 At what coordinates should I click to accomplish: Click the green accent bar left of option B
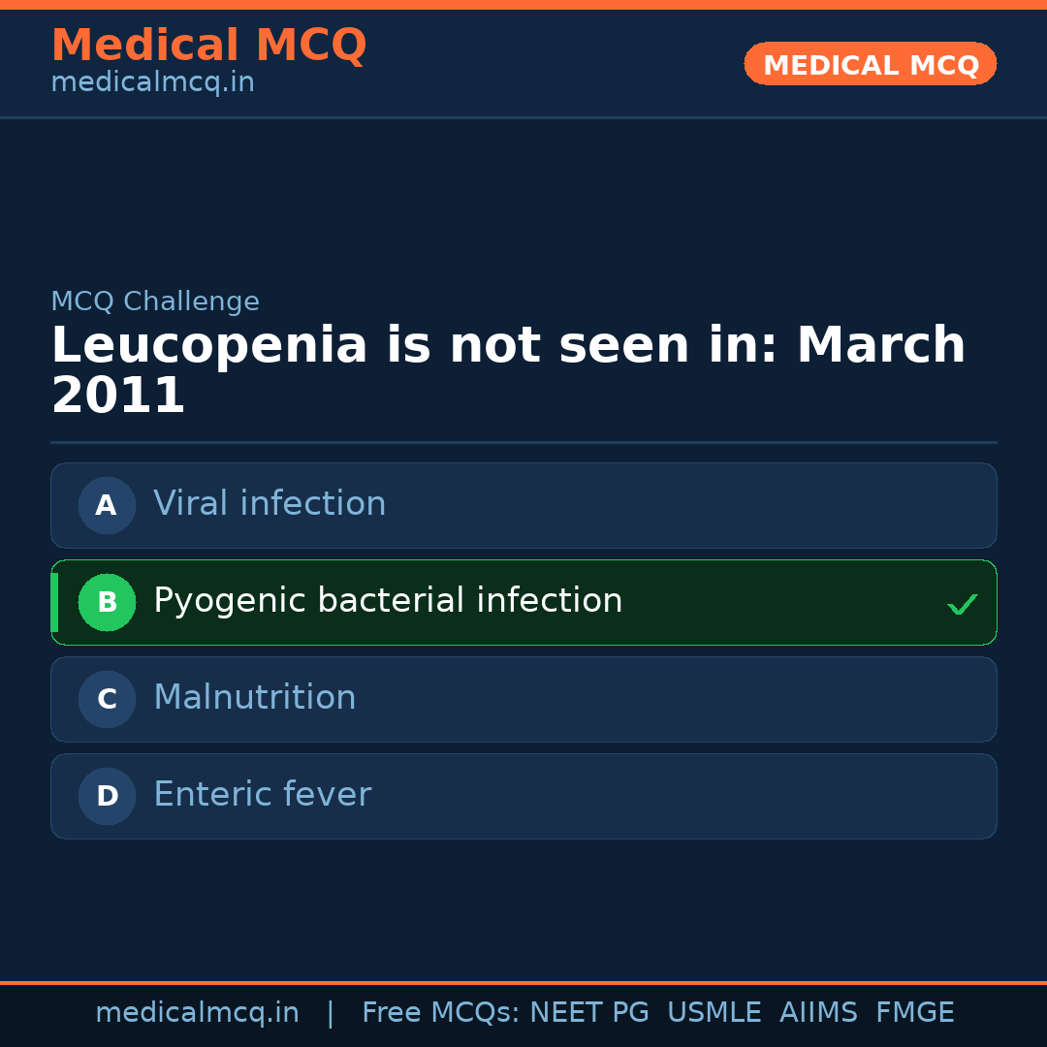54,602
